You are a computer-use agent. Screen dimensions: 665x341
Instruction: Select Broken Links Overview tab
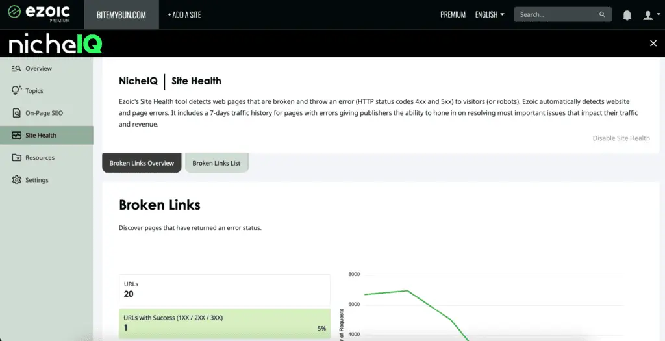[142, 163]
